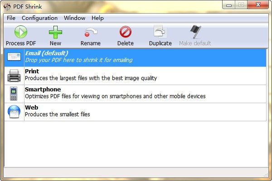This screenshot has height=181, width=272.
Task: Click the black flag Make default icon
Action: pyautogui.click(x=195, y=32)
